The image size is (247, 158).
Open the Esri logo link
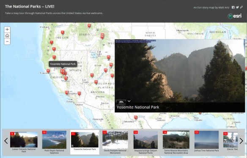point(235,16)
